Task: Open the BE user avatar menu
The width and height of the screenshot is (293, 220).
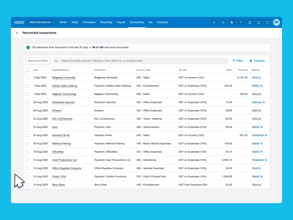Action: click(x=277, y=22)
